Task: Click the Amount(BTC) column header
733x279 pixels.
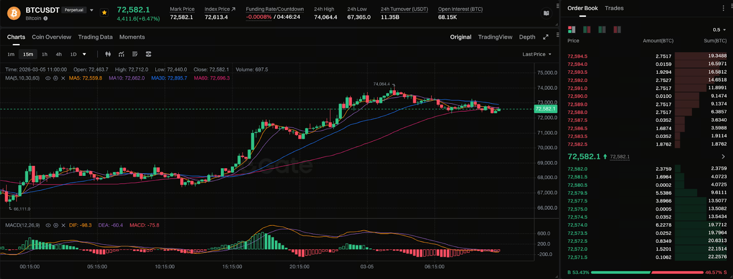Action: coord(658,41)
